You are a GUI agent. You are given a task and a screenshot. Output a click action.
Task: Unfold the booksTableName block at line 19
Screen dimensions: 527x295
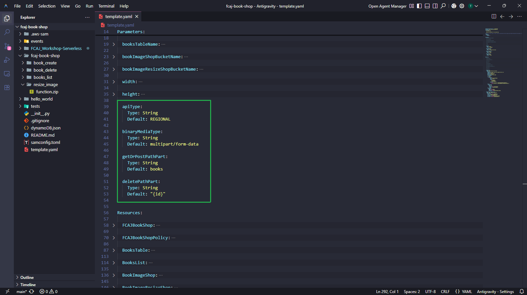pyautogui.click(x=114, y=44)
